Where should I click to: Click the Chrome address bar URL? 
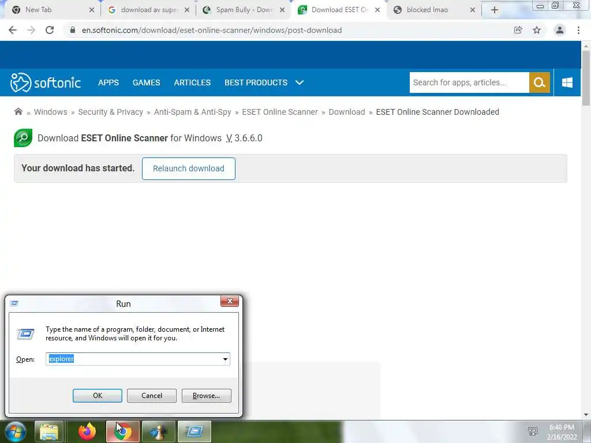pos(212,30)
